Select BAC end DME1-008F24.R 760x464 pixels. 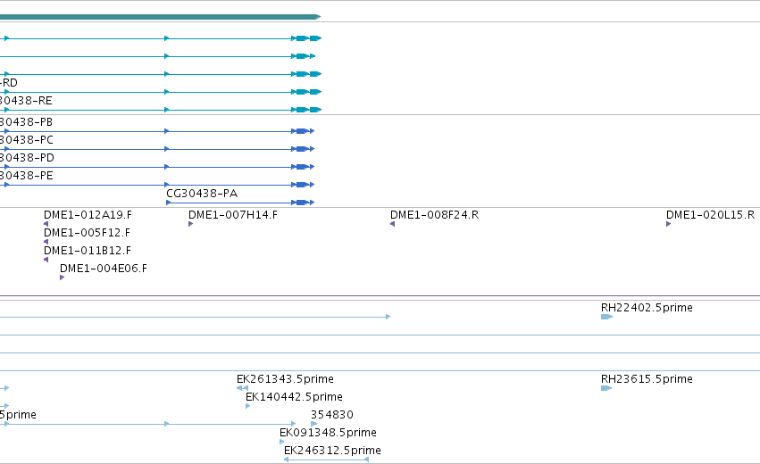coord(434,215)
